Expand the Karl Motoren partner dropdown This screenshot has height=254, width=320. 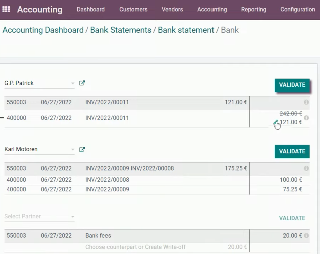pyautogui.click(x=73, y=150)
